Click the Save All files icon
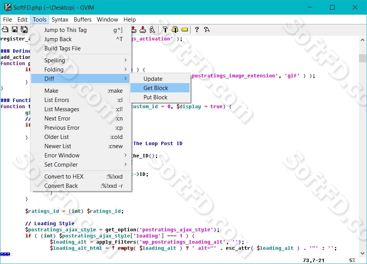Image resolution: width=367 pixels, height=264 pixels. pyautogui.click(x=24, y=29)
